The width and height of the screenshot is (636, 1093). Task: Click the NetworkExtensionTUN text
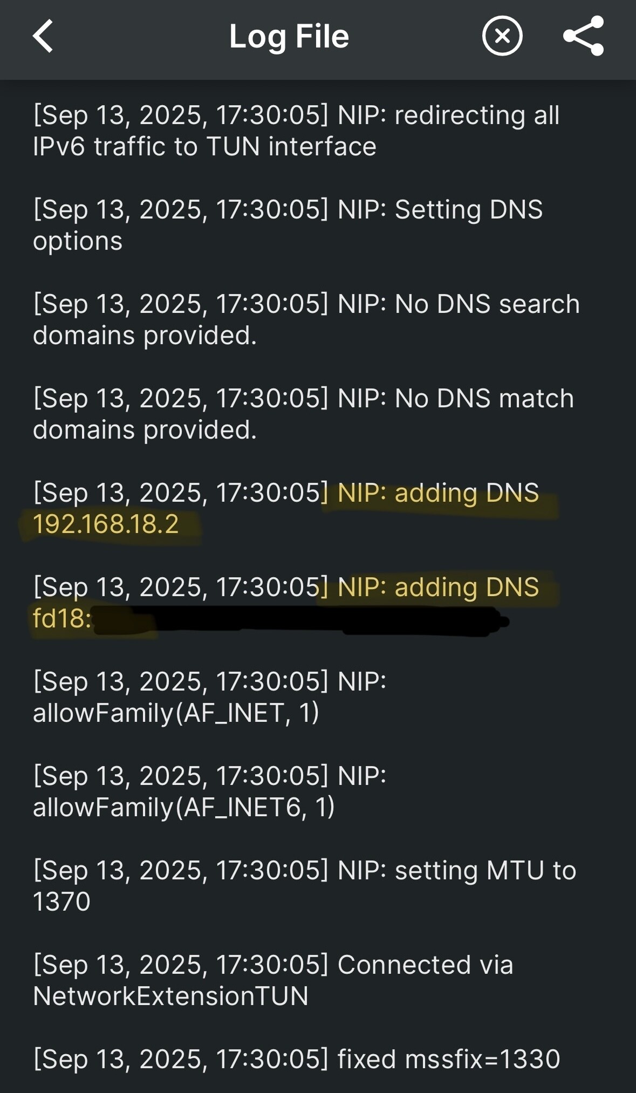click(x=170, y=996)
